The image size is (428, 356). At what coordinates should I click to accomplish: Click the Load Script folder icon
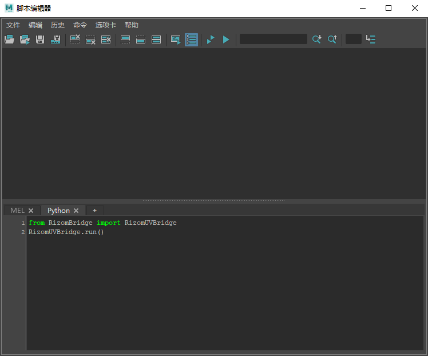(x=9, y=39)
